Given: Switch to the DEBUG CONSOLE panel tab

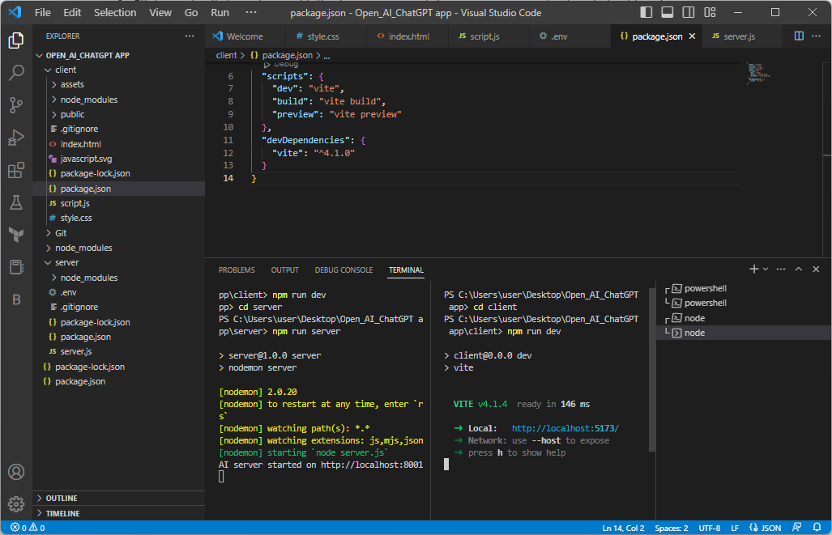Looking at the screenshot, I should 343,270.
